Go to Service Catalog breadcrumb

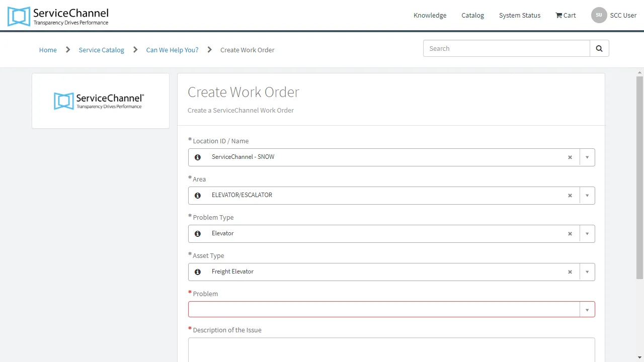point(101,50)
